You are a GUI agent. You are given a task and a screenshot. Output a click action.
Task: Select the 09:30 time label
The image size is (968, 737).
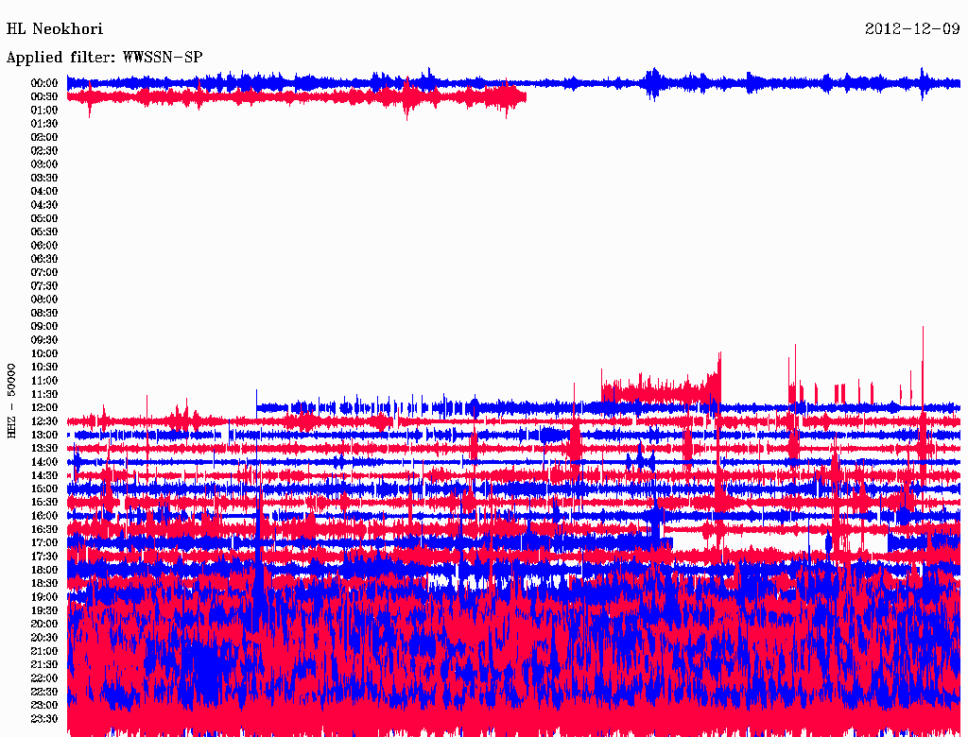point(44,340)
